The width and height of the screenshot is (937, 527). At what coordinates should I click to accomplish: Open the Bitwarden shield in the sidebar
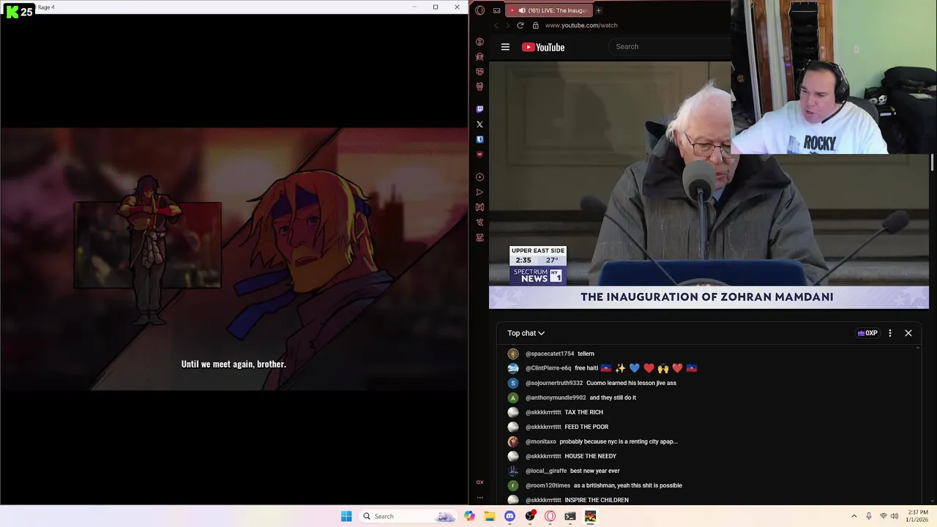click(x=479, y=139)
